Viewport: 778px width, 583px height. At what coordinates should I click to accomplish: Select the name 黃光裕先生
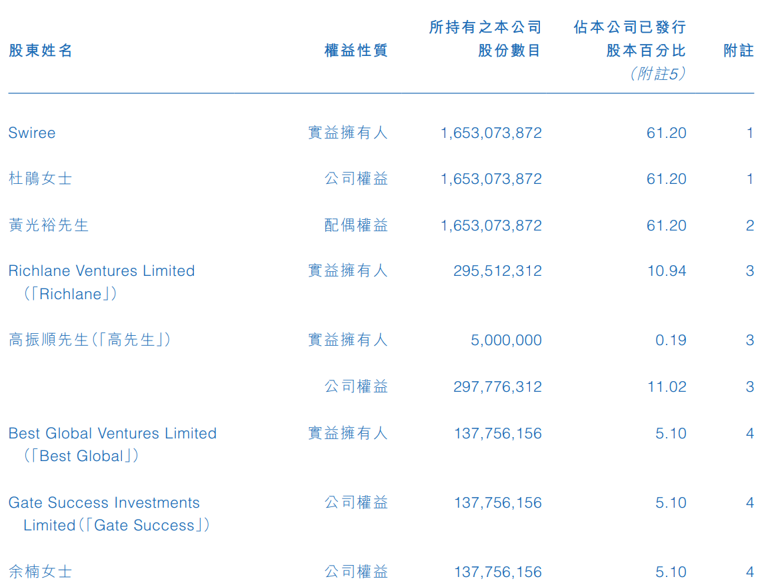tap(49, 225)
